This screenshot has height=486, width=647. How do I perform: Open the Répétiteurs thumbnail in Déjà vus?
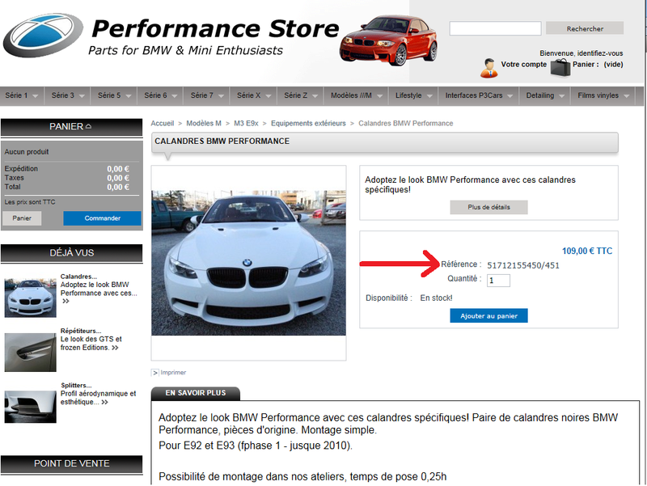30,353
